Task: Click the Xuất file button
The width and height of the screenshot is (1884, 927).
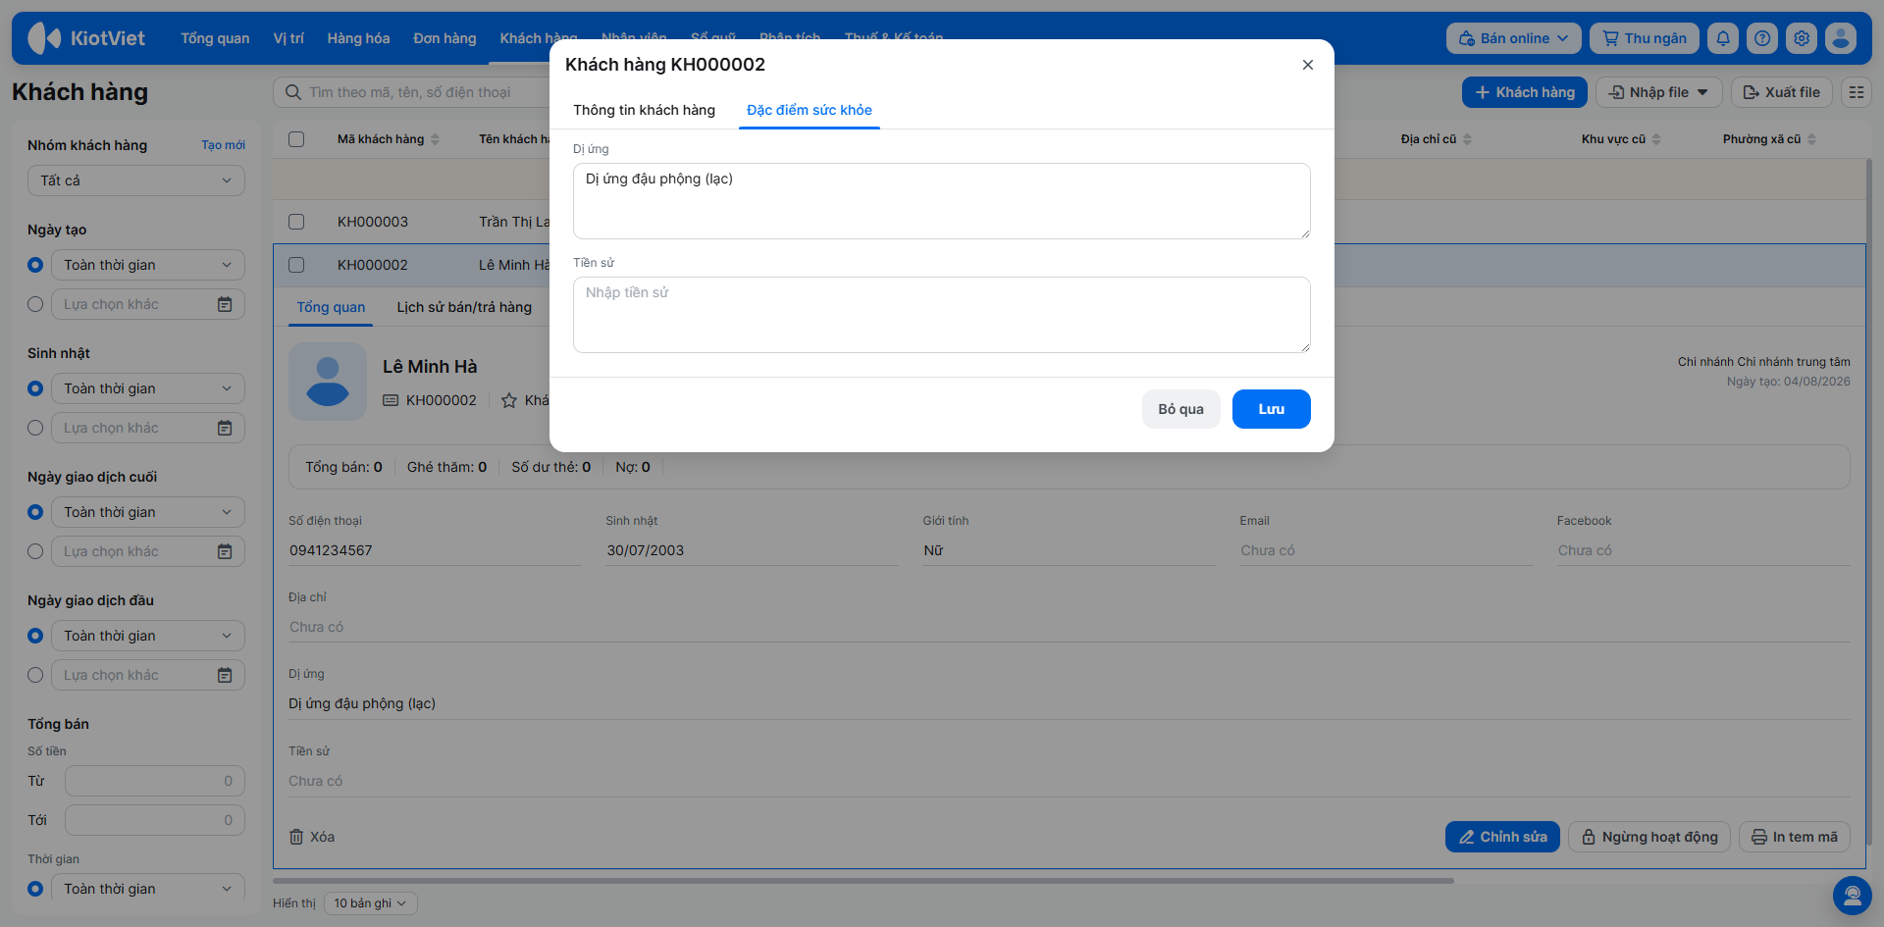Action: coord(1782,92)
